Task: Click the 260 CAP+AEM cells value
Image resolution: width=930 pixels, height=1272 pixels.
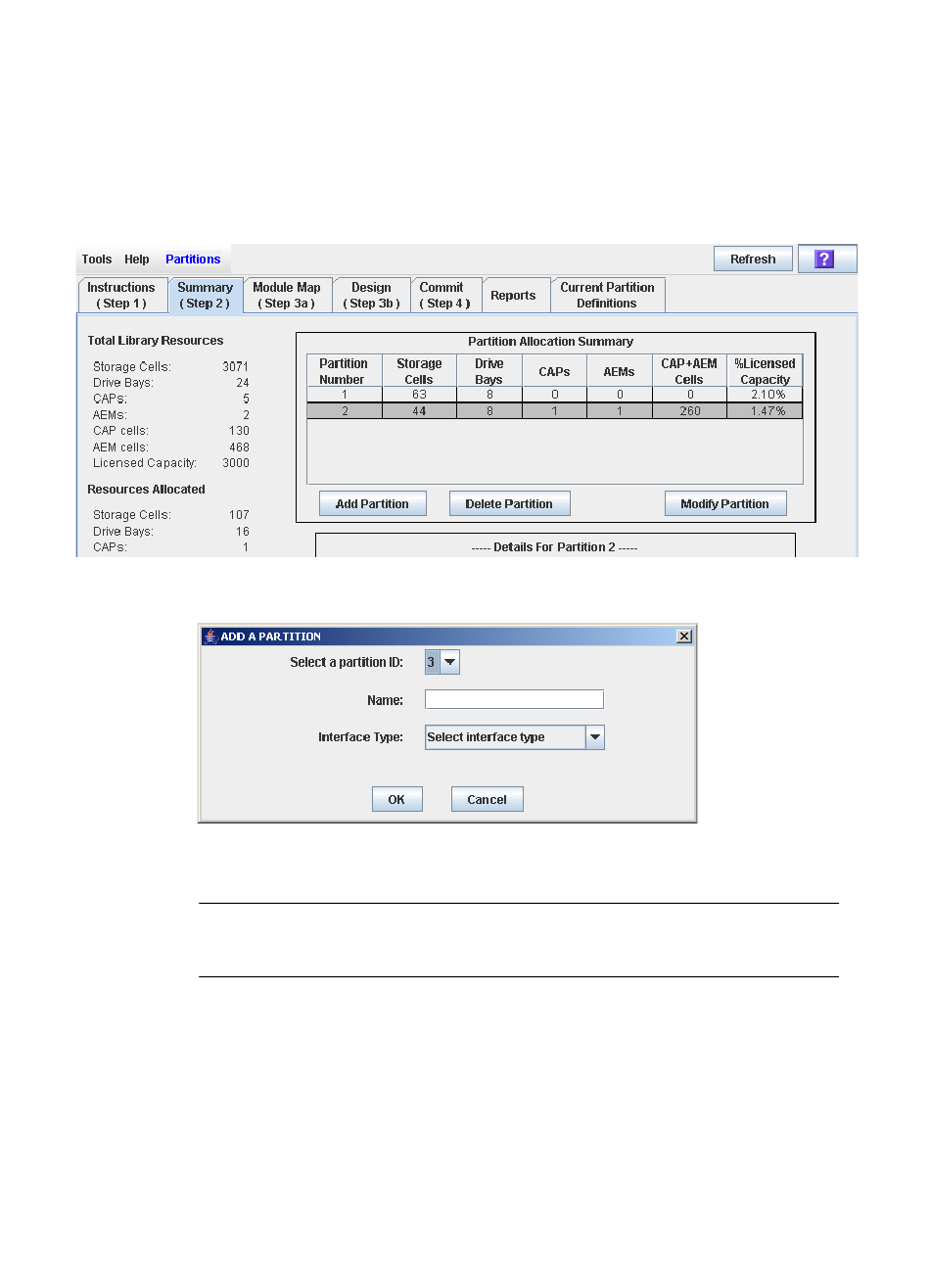Action: pos(690,411)
